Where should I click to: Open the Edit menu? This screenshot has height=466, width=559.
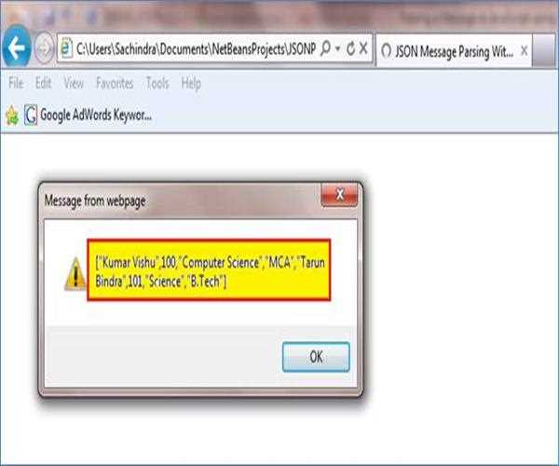pos(44,83)
